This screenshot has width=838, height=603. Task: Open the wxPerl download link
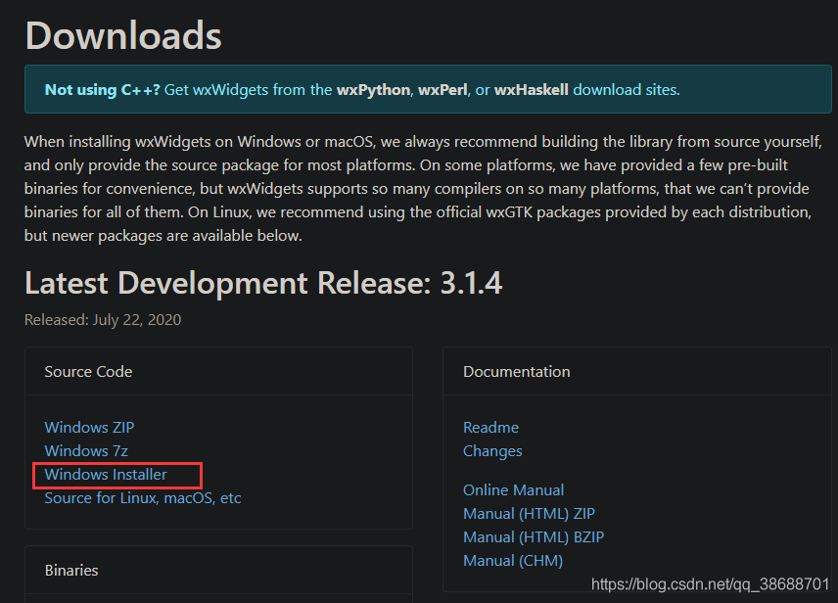(442, 90)
